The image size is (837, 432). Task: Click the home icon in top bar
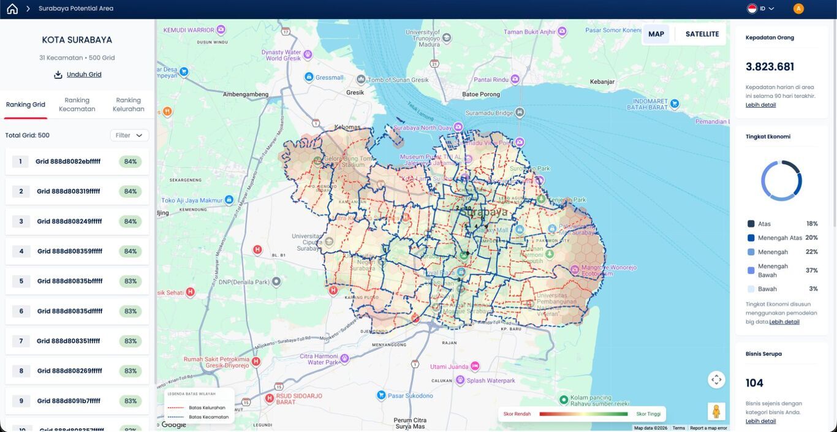(12, 9)
